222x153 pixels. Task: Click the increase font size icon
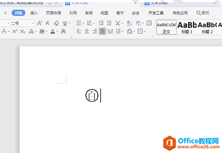tap(40, 23)
